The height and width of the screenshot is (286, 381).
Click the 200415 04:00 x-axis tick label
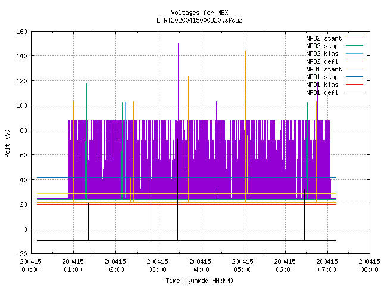tap(200, 266)
